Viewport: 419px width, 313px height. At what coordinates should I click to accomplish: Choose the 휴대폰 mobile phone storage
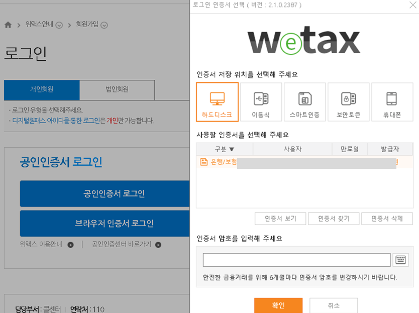click(392, 102)
